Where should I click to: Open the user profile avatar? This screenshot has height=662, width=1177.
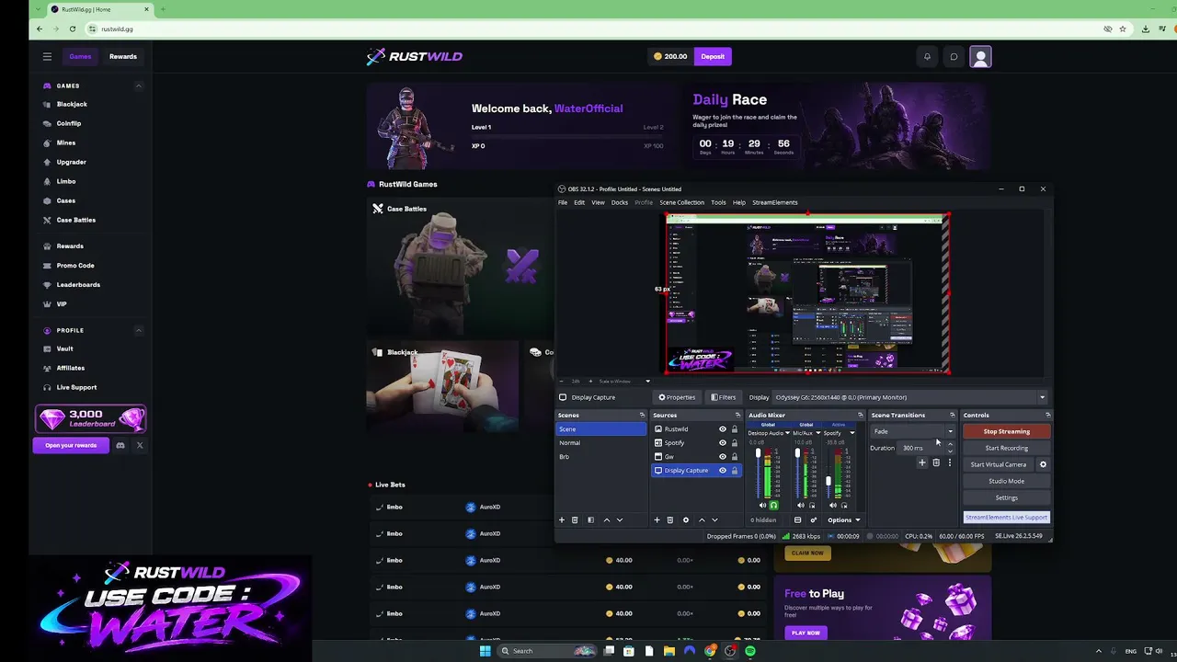pyautogui.click(x=981, y=57)
